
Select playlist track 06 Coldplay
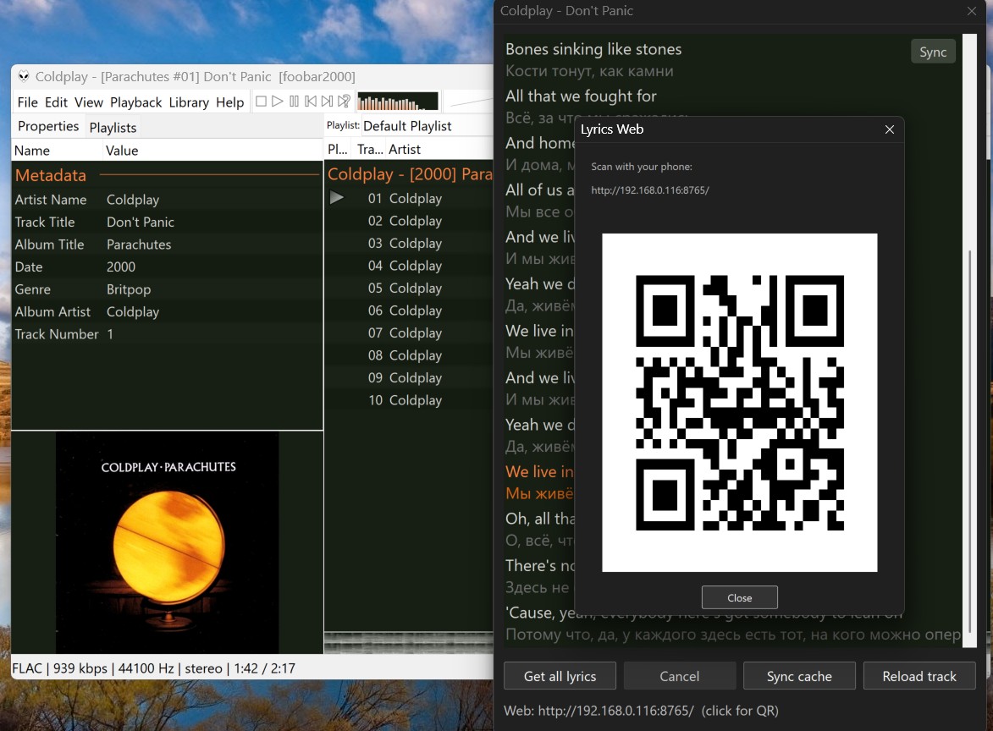[x=409, y=311]
